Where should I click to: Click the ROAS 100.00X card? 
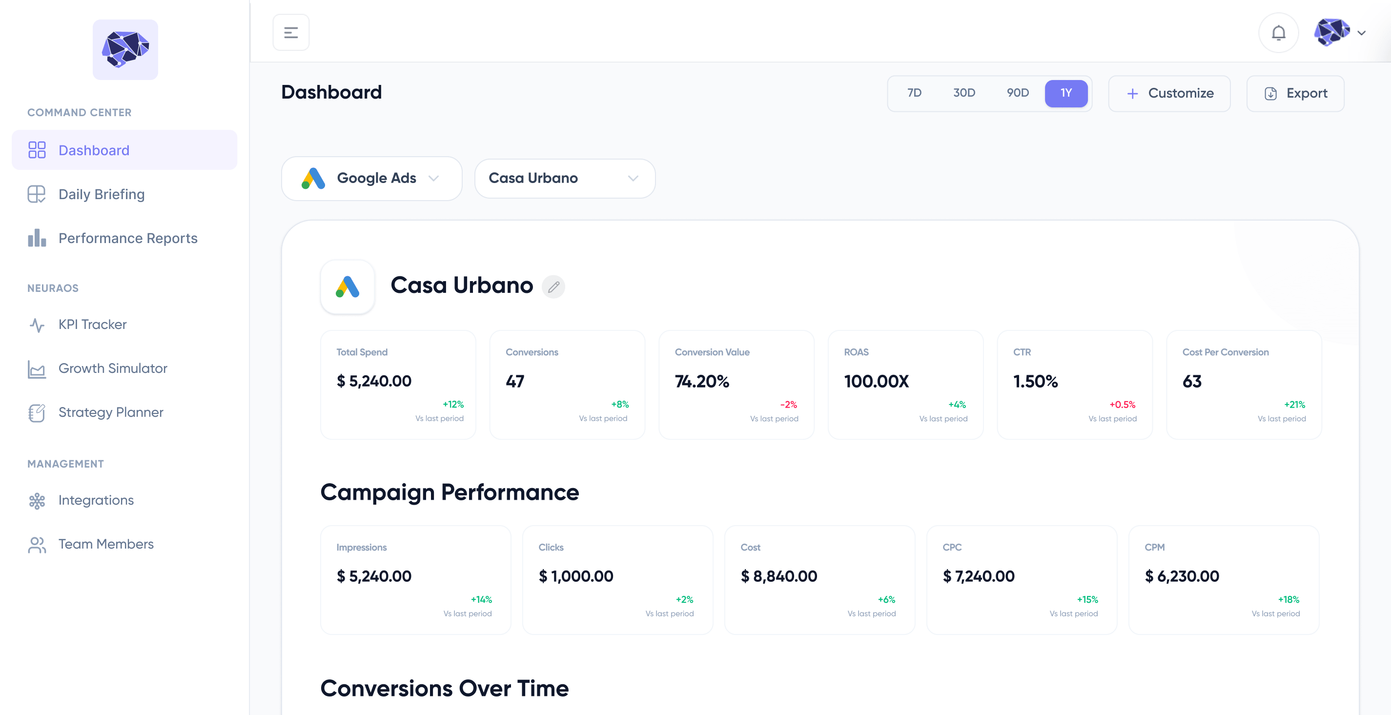click(905, 385)
